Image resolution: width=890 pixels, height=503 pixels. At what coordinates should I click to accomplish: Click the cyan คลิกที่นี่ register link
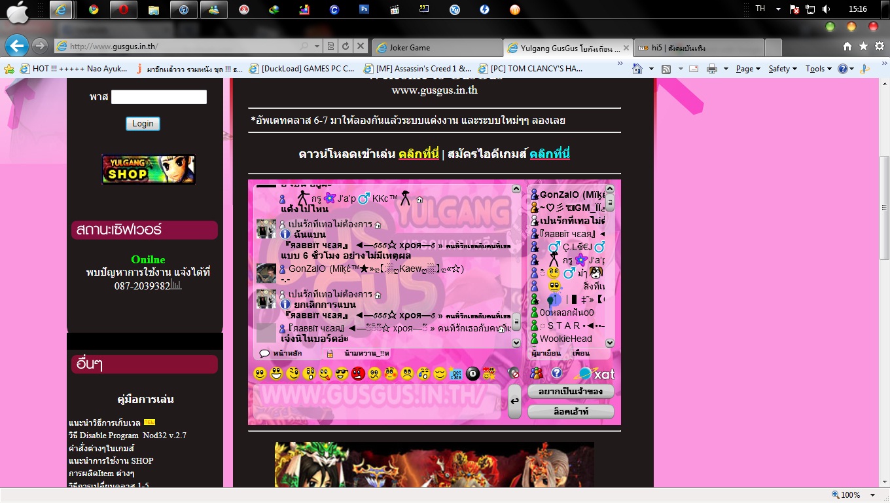(x=550, y=154)
